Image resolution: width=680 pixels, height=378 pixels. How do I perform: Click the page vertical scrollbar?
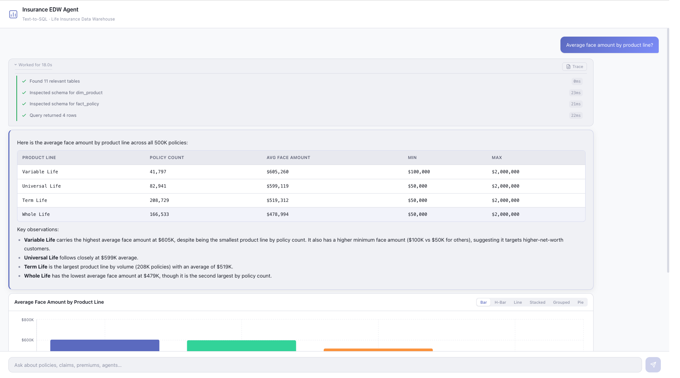pos(668,150)
